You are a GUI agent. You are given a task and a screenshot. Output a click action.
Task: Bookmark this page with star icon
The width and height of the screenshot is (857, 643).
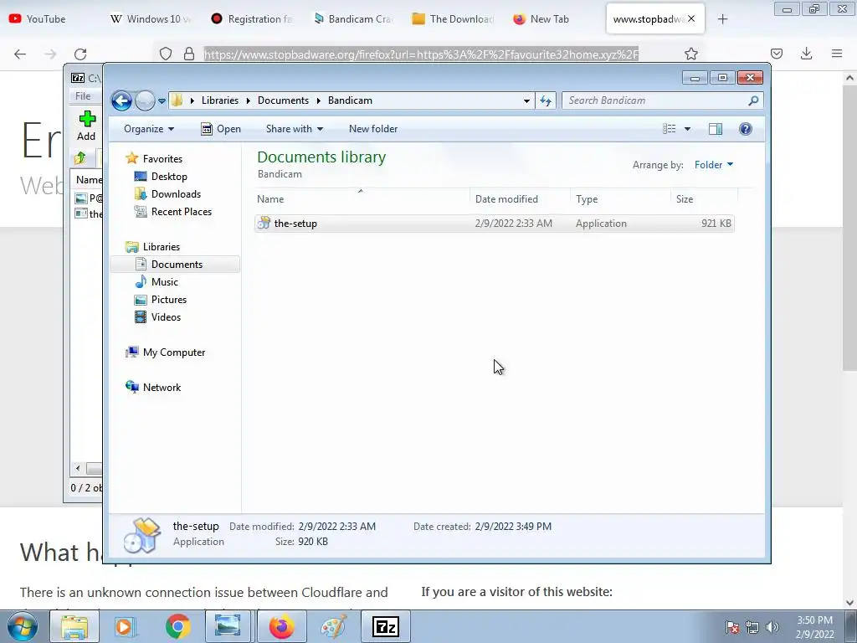pos(690,54)
